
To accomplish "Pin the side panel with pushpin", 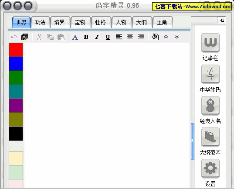I will [x=222, y=21].
